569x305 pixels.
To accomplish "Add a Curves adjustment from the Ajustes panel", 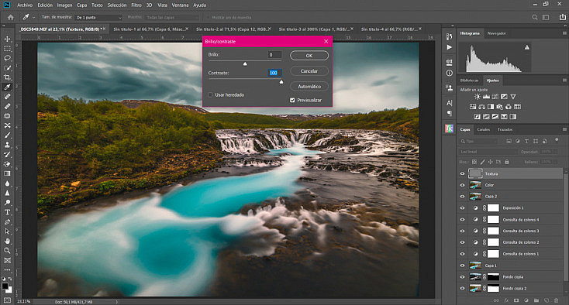I will [495, 97].
